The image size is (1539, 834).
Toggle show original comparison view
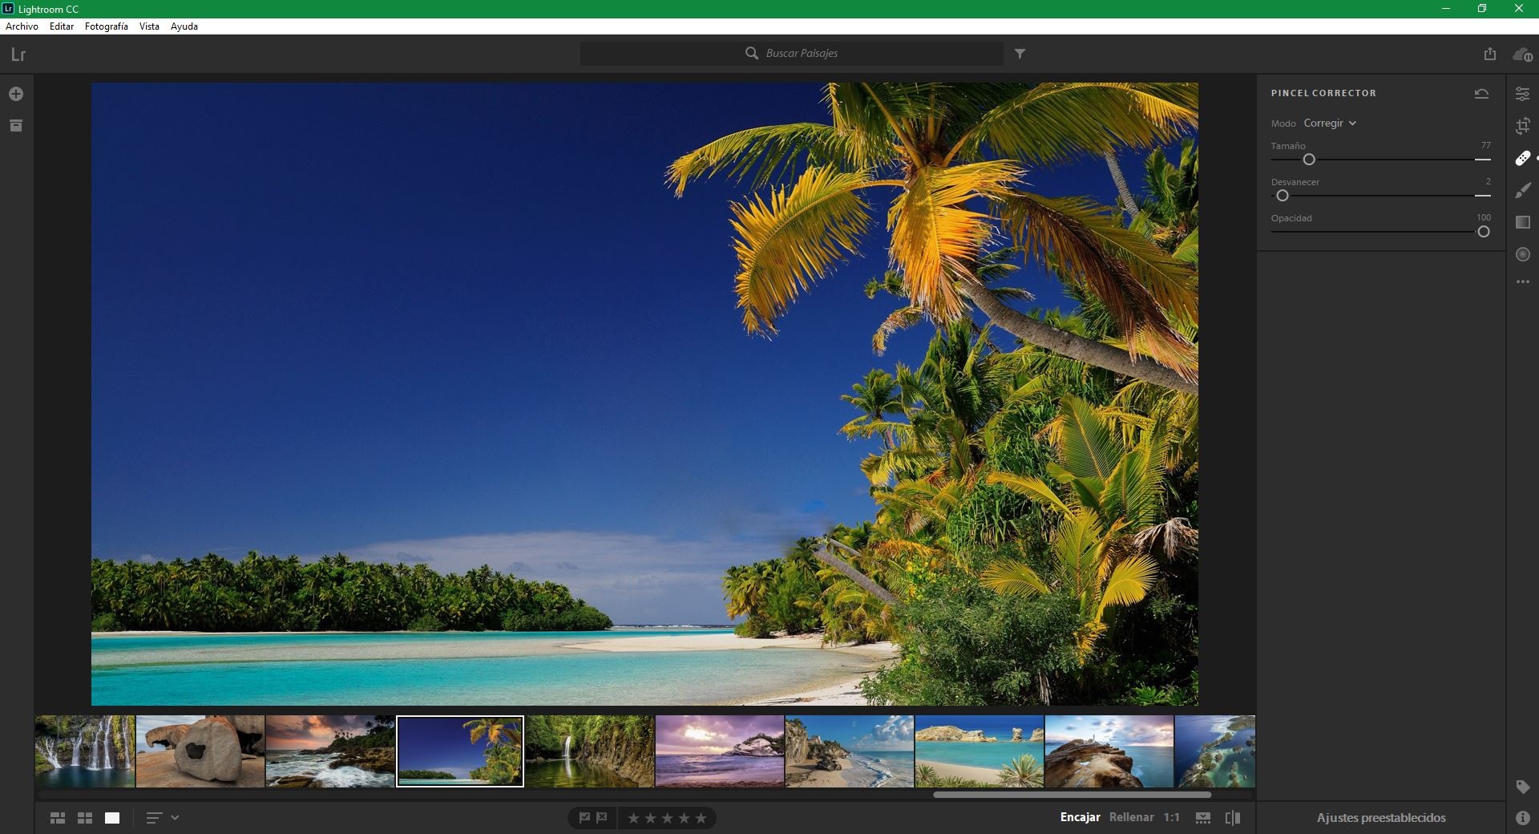[1233, 818]
